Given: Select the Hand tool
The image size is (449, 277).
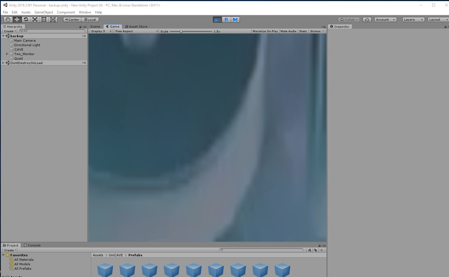Looking at the screenshot, I should point(8,20).
